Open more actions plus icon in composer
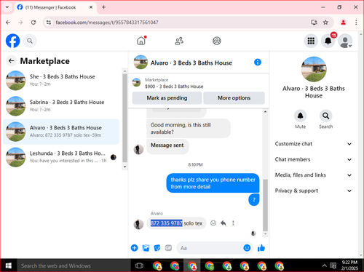 [x=134, y=248]
